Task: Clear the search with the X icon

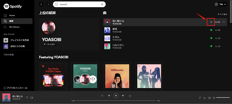Action: point(102,4)
